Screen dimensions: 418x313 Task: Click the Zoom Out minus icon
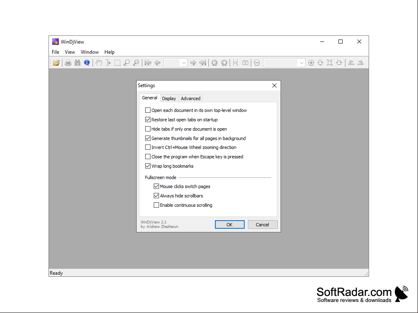(257, 63)
